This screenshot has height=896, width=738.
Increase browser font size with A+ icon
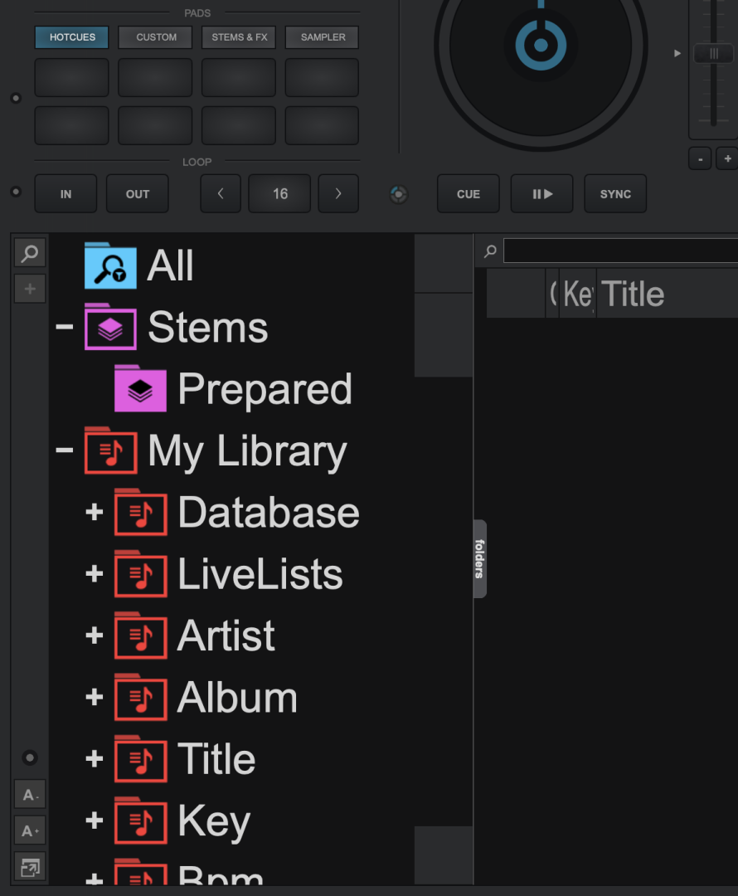30,830
